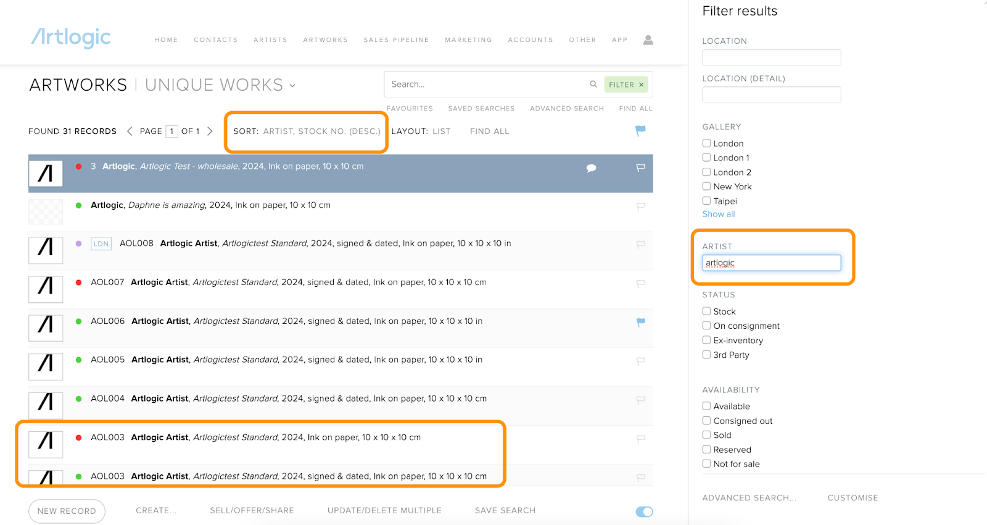Open the Layout: List selector
The image size is (987, 525).
coord(421,131)
